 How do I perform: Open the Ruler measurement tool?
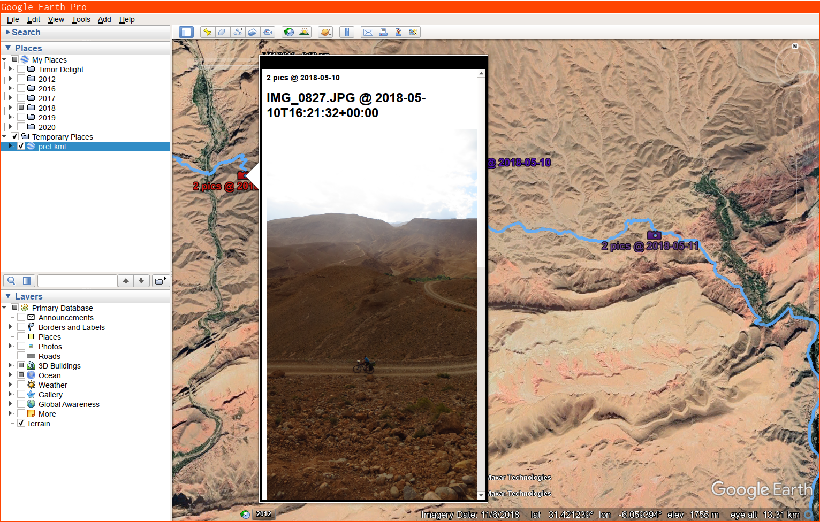pyautogui.click(x=346, y=32)
